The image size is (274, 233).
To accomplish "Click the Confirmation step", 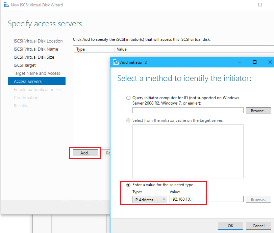I will (x=26, y=98).
